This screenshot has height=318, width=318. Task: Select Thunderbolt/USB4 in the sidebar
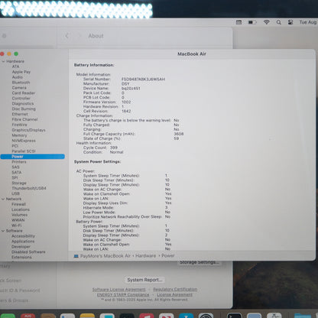click(29, 188)
